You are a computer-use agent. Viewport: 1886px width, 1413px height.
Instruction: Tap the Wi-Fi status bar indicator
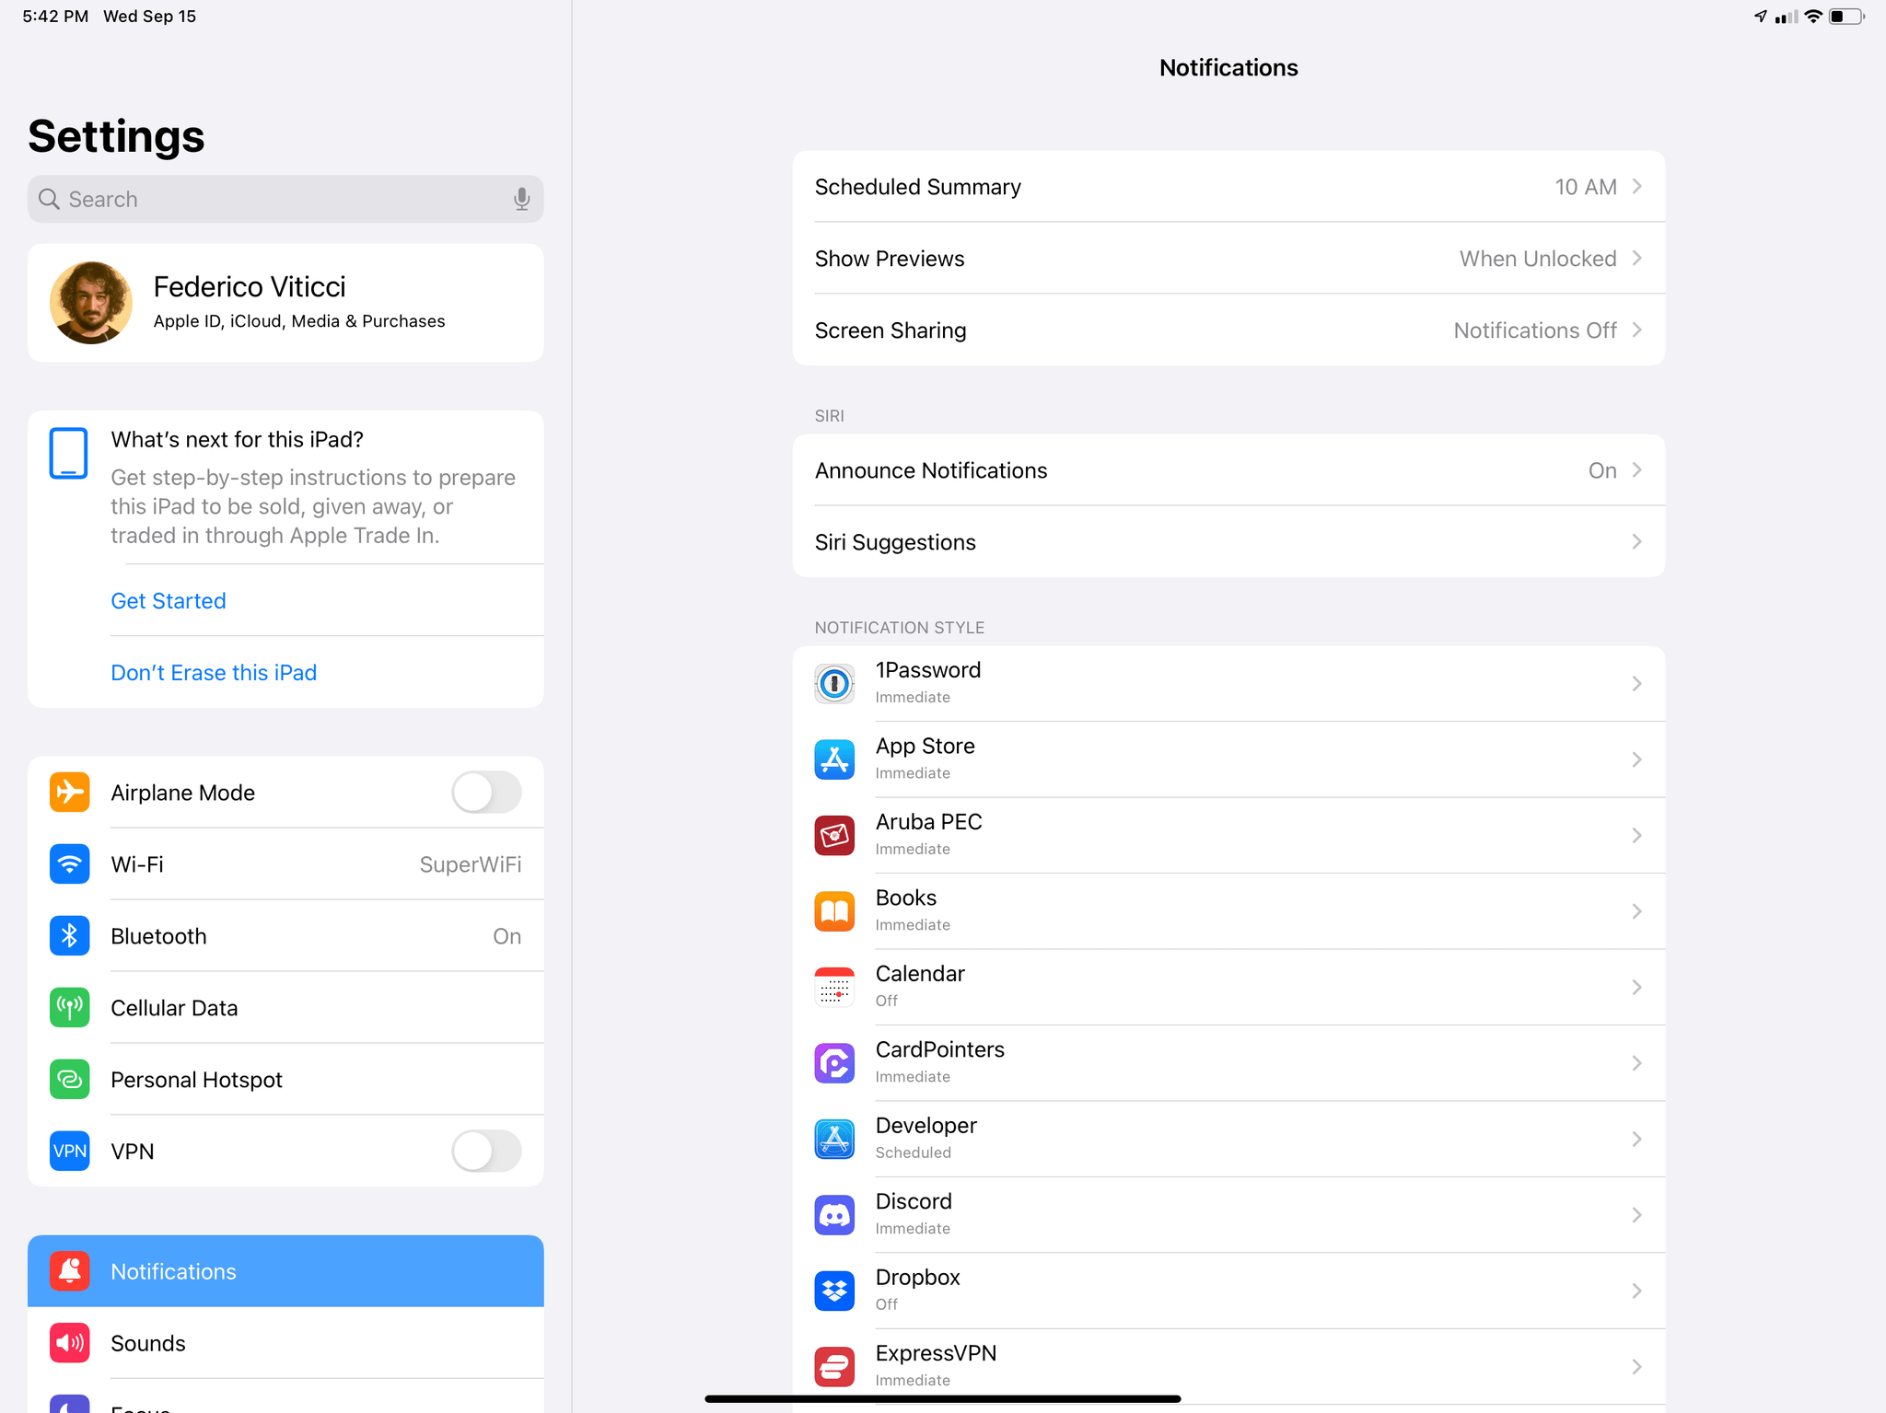coord(1812,17)
